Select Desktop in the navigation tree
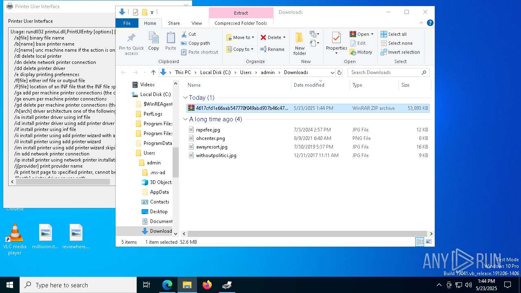Image resolution: width=521 pixels, height=293 pixels. point(154,212)
